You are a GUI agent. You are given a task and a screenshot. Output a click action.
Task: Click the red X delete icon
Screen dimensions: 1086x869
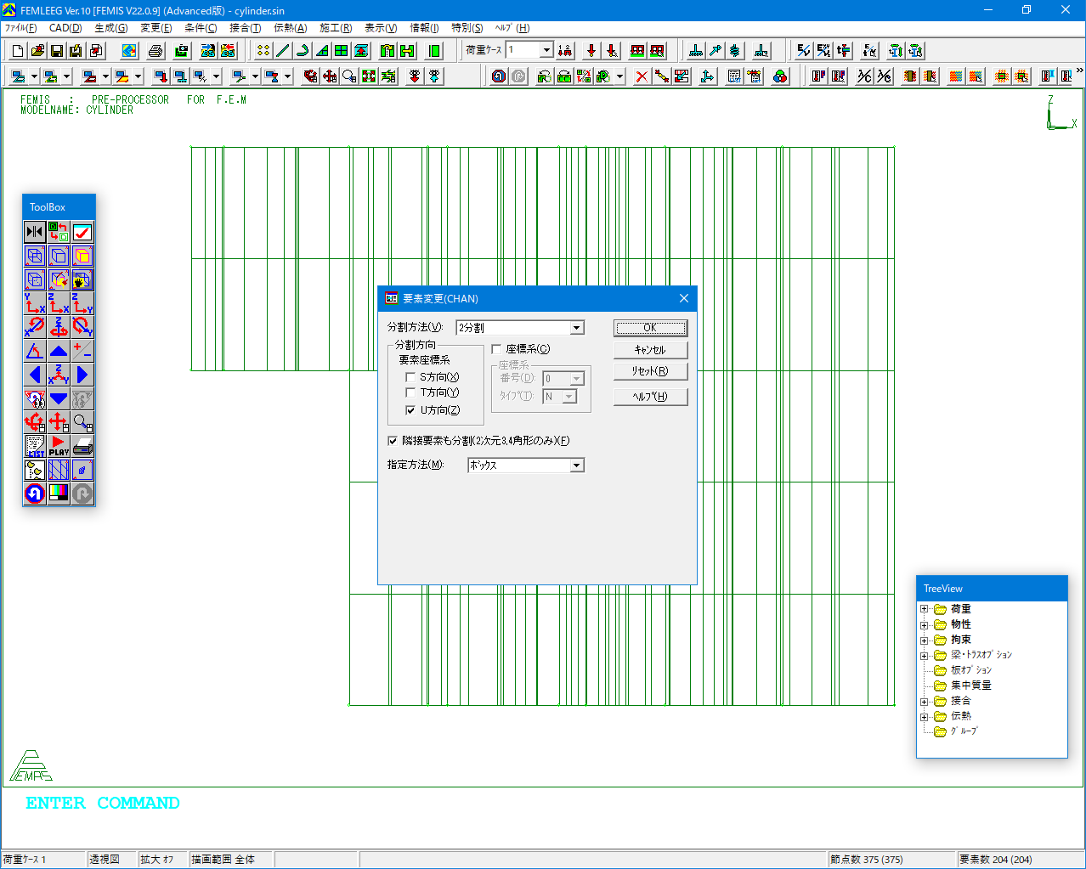click(x=642, y=76)
